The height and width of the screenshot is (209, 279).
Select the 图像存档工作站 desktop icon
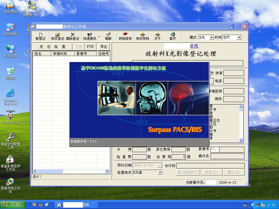point(11,185)
